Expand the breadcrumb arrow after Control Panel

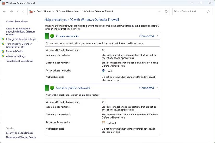click(53, 12)
